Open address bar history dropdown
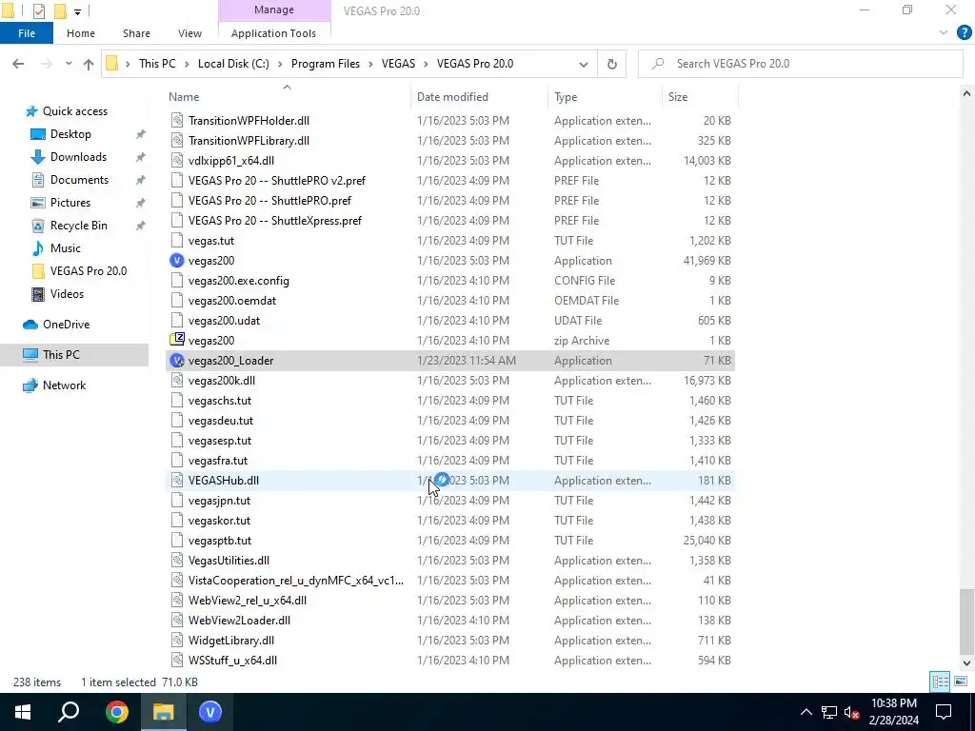This screenshot has width=975, height=731. point(584,64)
